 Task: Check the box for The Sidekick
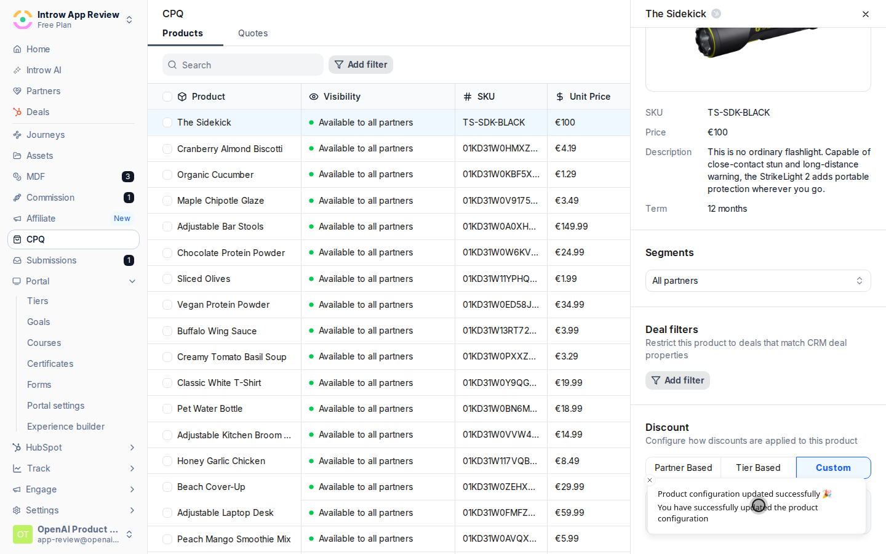167,122
